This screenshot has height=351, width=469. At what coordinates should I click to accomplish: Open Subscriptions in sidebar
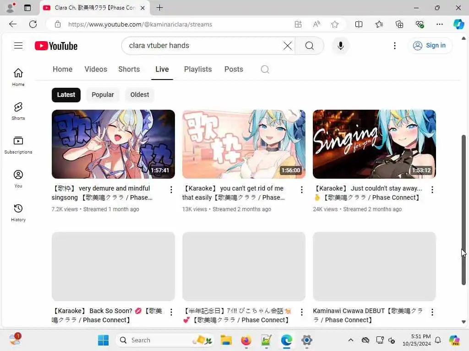[18, 145]
